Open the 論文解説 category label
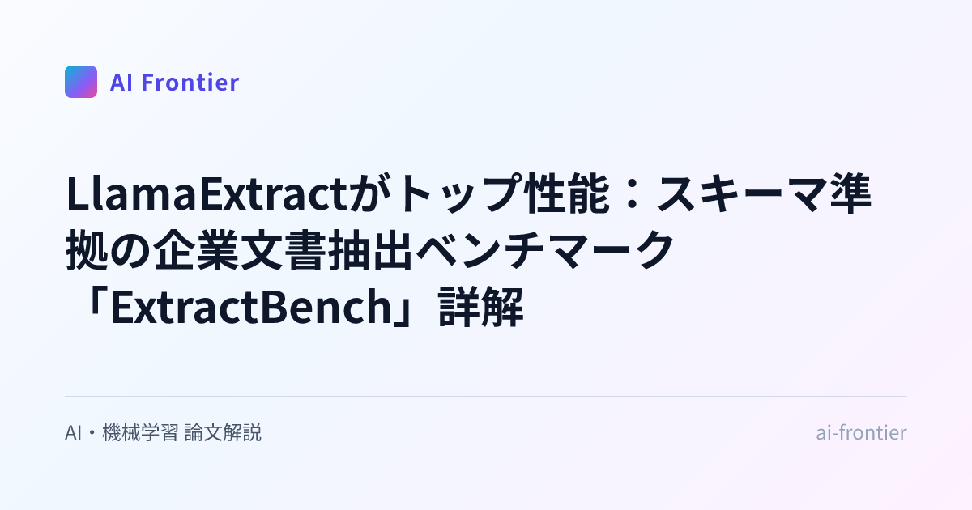972x510 pixels. click(224, 433)
